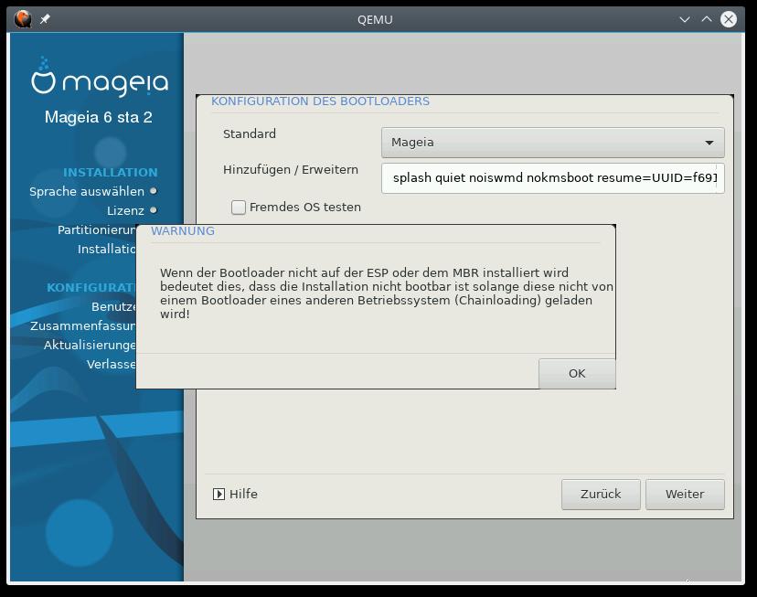Screen dimensions: 757x597
Task: Click the Konfiguration des Bootloaders heading
Action: pyautogui.click(x=321, y=101)
